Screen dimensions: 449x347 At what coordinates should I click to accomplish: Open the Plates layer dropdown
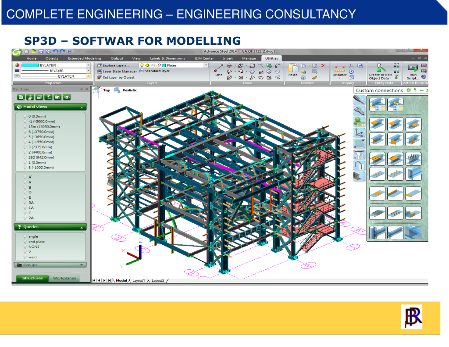(206, 65)
